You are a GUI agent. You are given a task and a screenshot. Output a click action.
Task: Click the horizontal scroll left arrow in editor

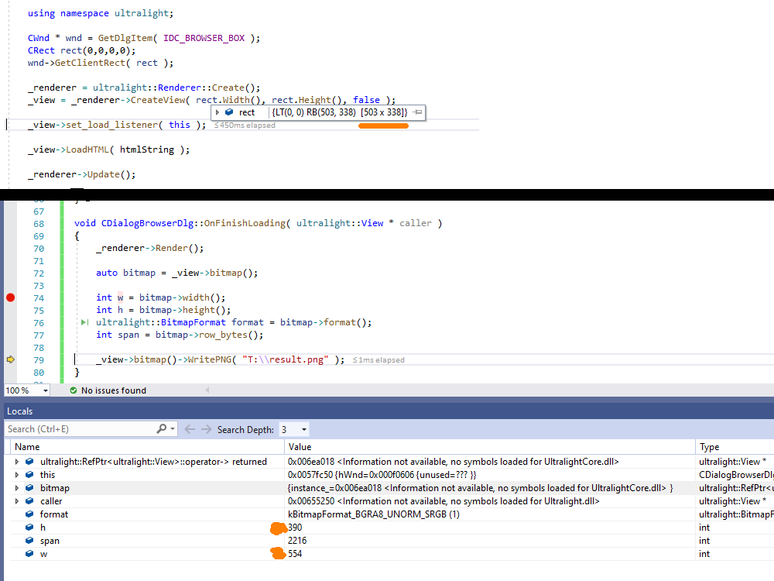207,390
